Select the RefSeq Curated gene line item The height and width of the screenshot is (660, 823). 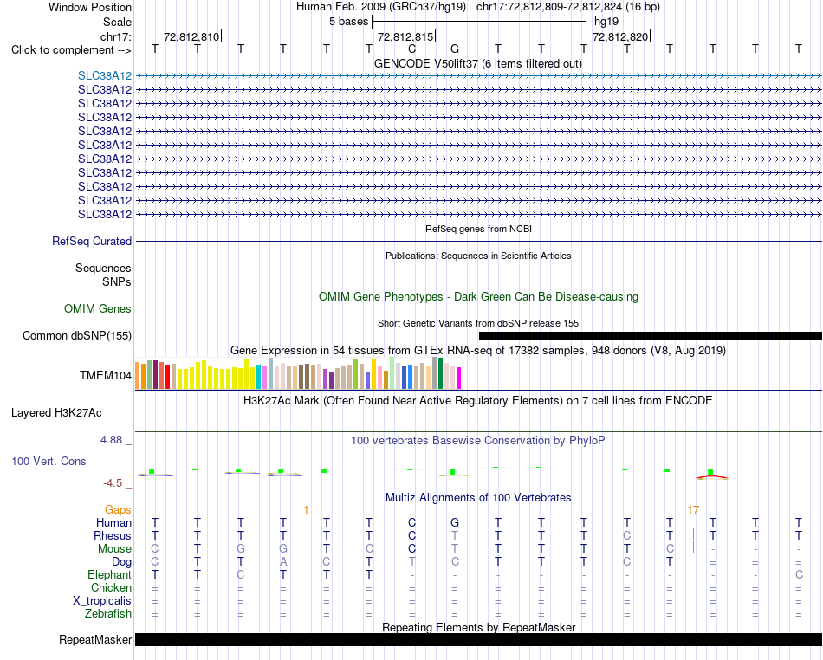tap(478, 242)
